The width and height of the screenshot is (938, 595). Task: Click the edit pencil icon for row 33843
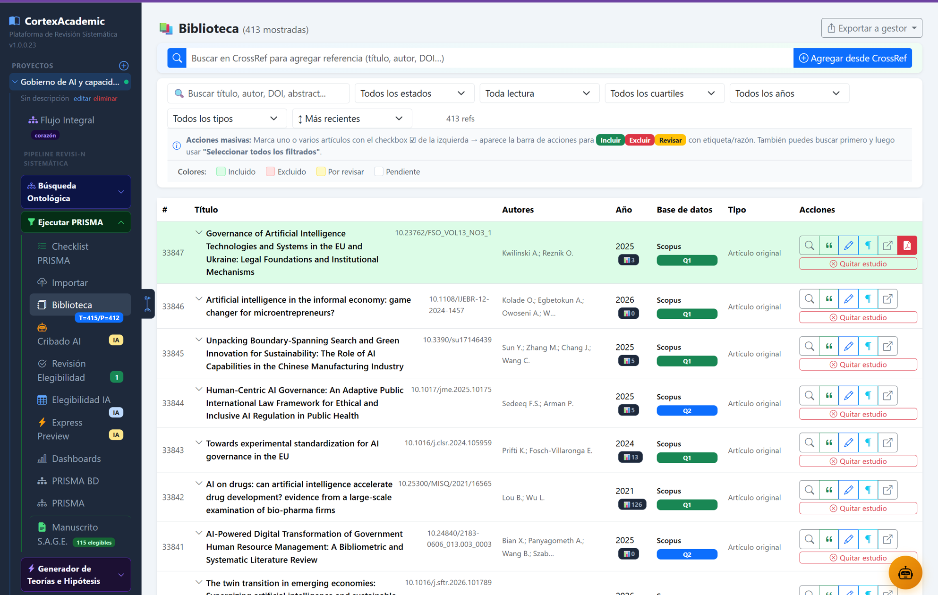(x=848, y=442)
